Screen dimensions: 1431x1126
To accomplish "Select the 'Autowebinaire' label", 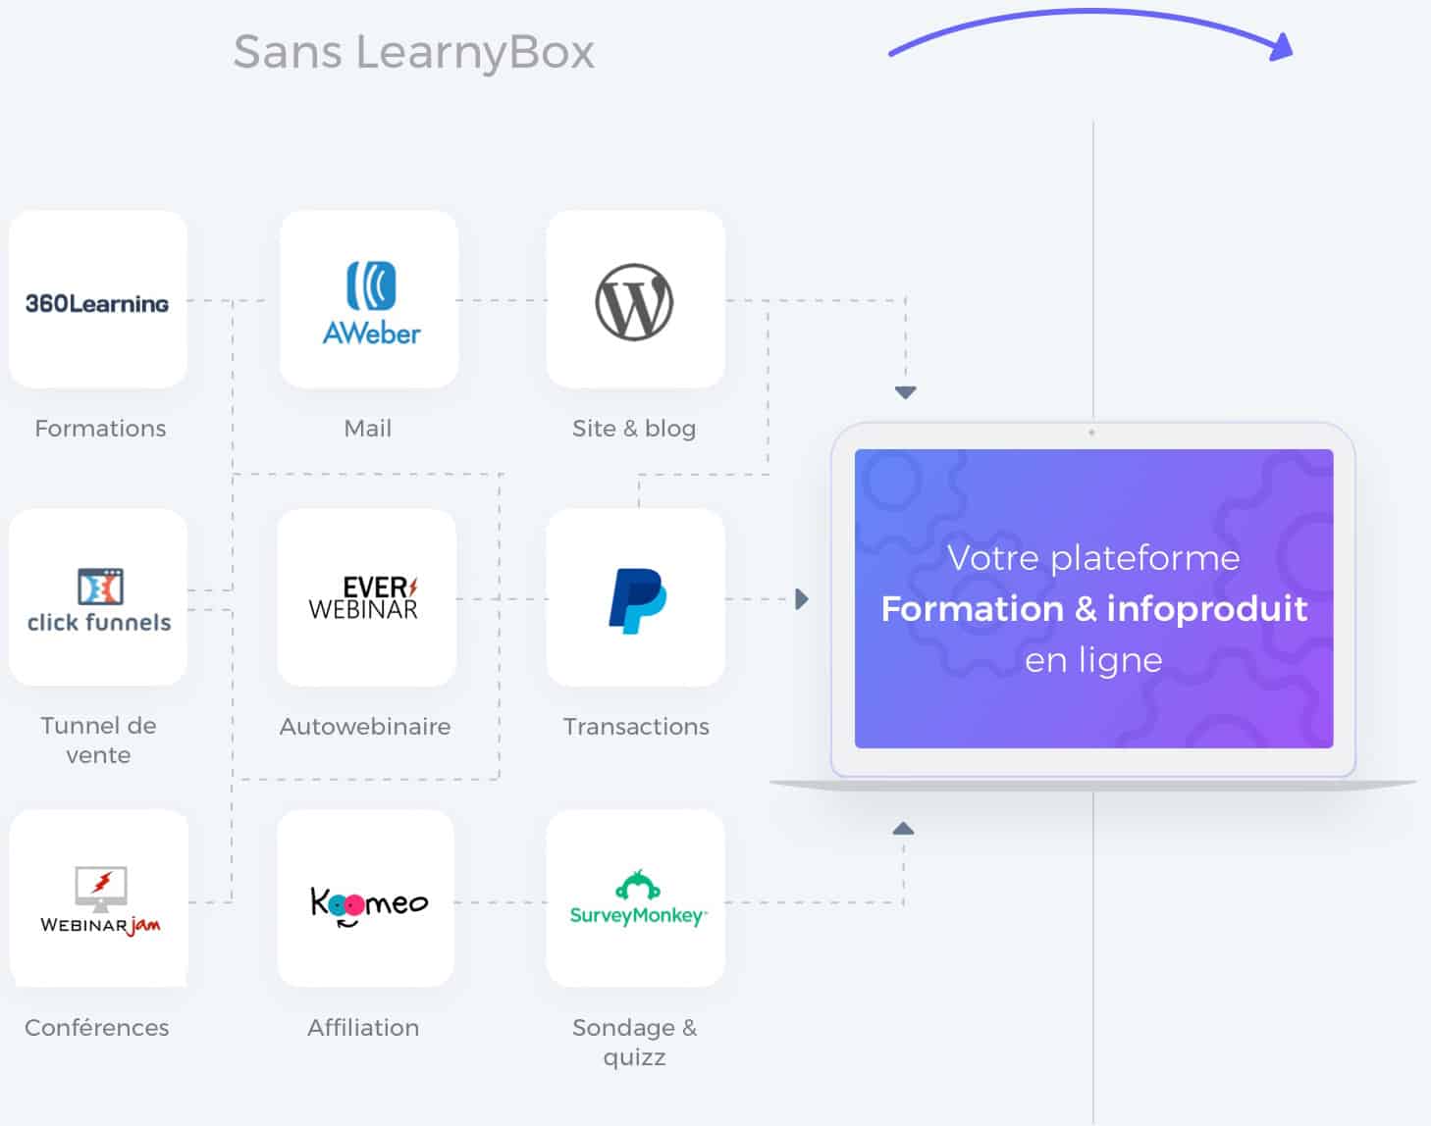I will click(x=365, y=727).
